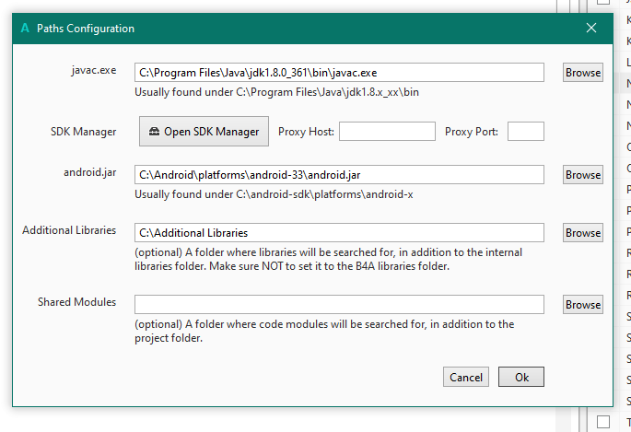The width and height of the screenshot is (631, 432).
Task: Cancel the Paths Configuration dialog
Action: point(466,377)
